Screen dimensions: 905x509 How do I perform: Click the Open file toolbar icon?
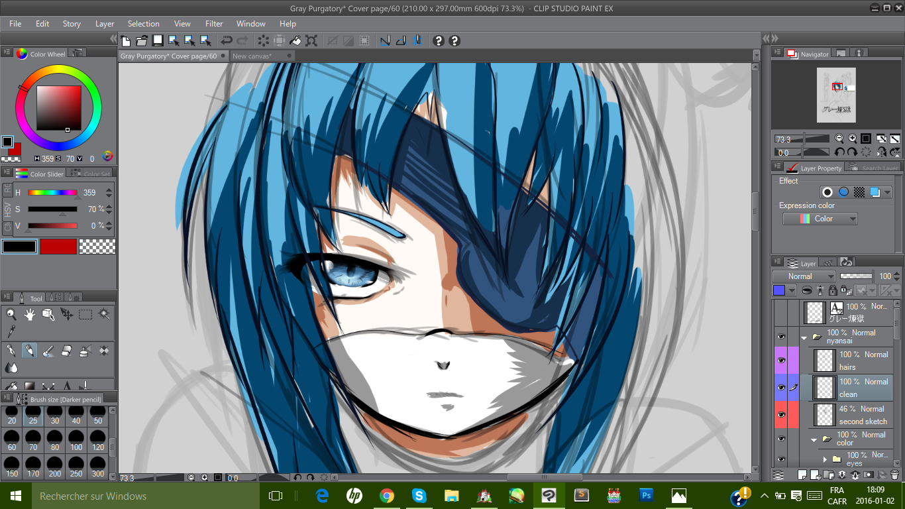click(142, 40)
